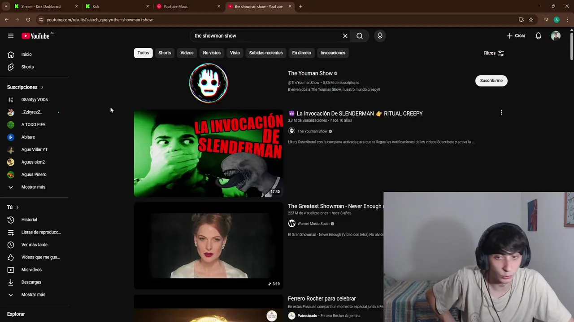
Task: Open the tab search dropdown arrow
Action: pos(6,6)
